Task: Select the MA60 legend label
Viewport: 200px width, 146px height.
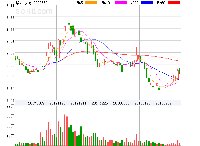Action: (161, 3)
